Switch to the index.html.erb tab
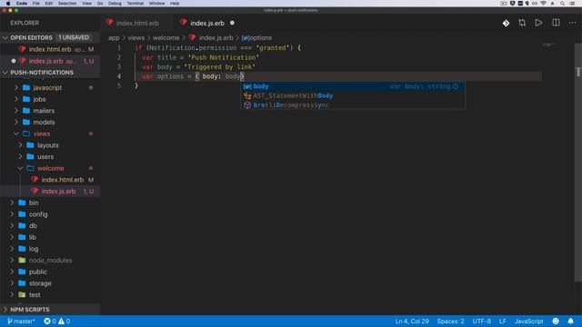This screenshot has width=582, height=327. [x=137, y=23]
